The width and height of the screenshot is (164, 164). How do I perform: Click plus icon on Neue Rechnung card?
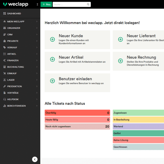click(x=121, y=61)
